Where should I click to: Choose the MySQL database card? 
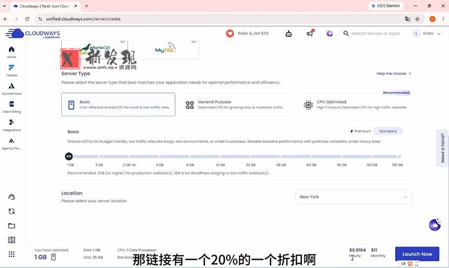(166, 49)
